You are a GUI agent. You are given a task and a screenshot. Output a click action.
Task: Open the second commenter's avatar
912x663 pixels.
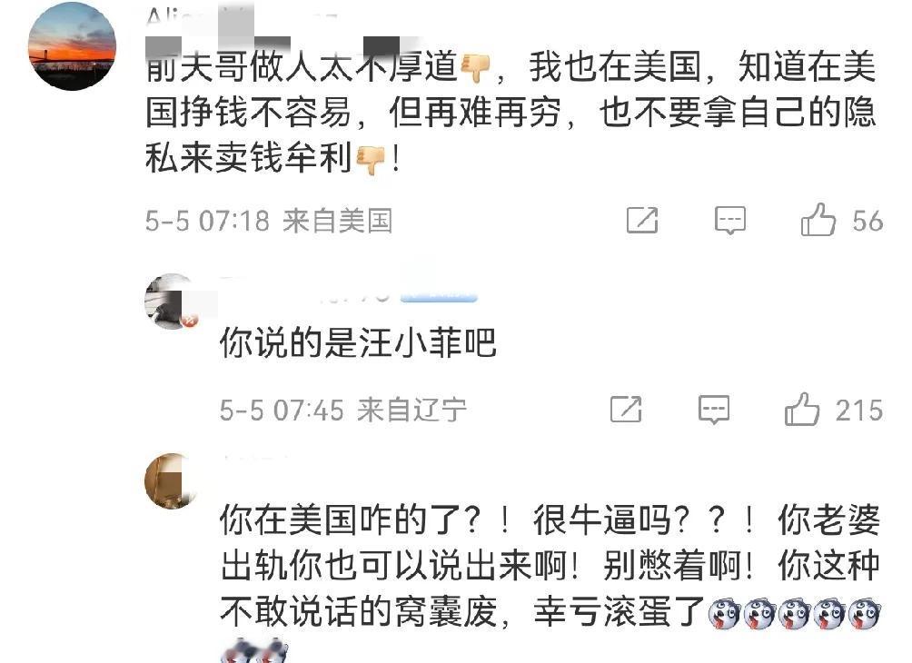(x=173, y=302)
